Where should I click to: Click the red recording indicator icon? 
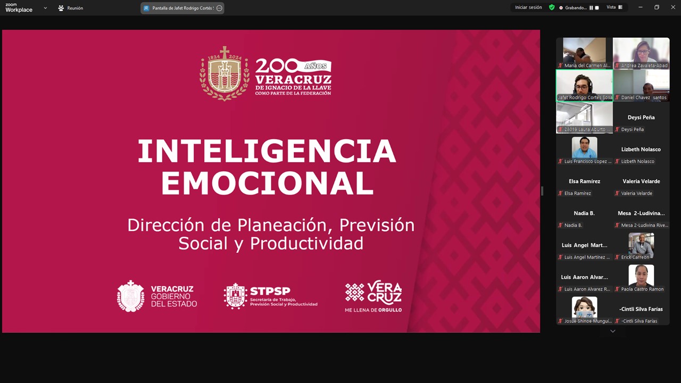[x=561, y=8]
